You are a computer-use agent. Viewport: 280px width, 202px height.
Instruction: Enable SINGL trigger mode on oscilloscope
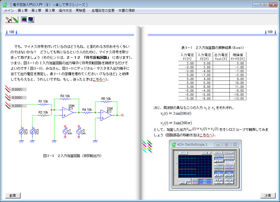pyautogui.click(x=229, y=156)
